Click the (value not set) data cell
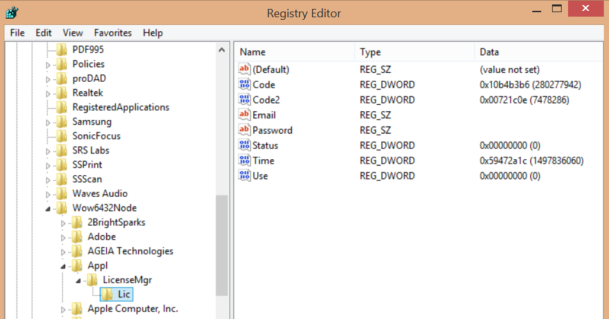The image size is (609, 319). point(510,70)
